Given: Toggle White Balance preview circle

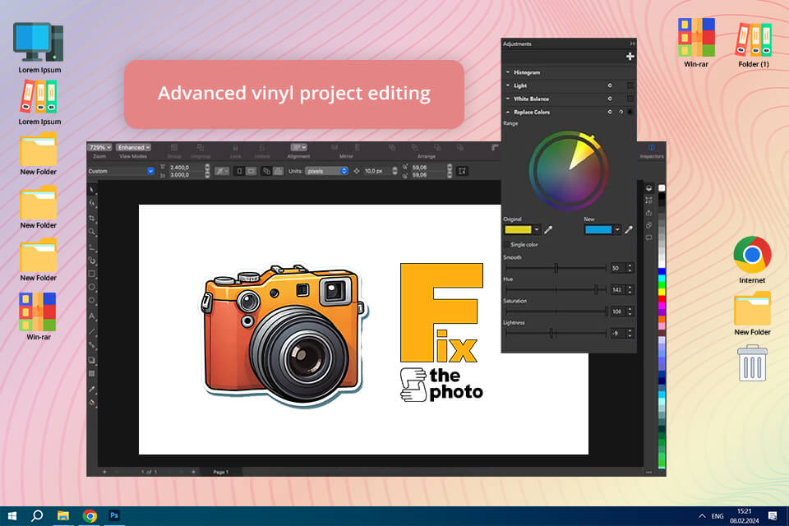Looking at the screenshot, I should click(610, 99).
